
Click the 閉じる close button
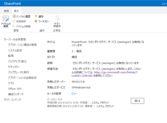[138, 101]
